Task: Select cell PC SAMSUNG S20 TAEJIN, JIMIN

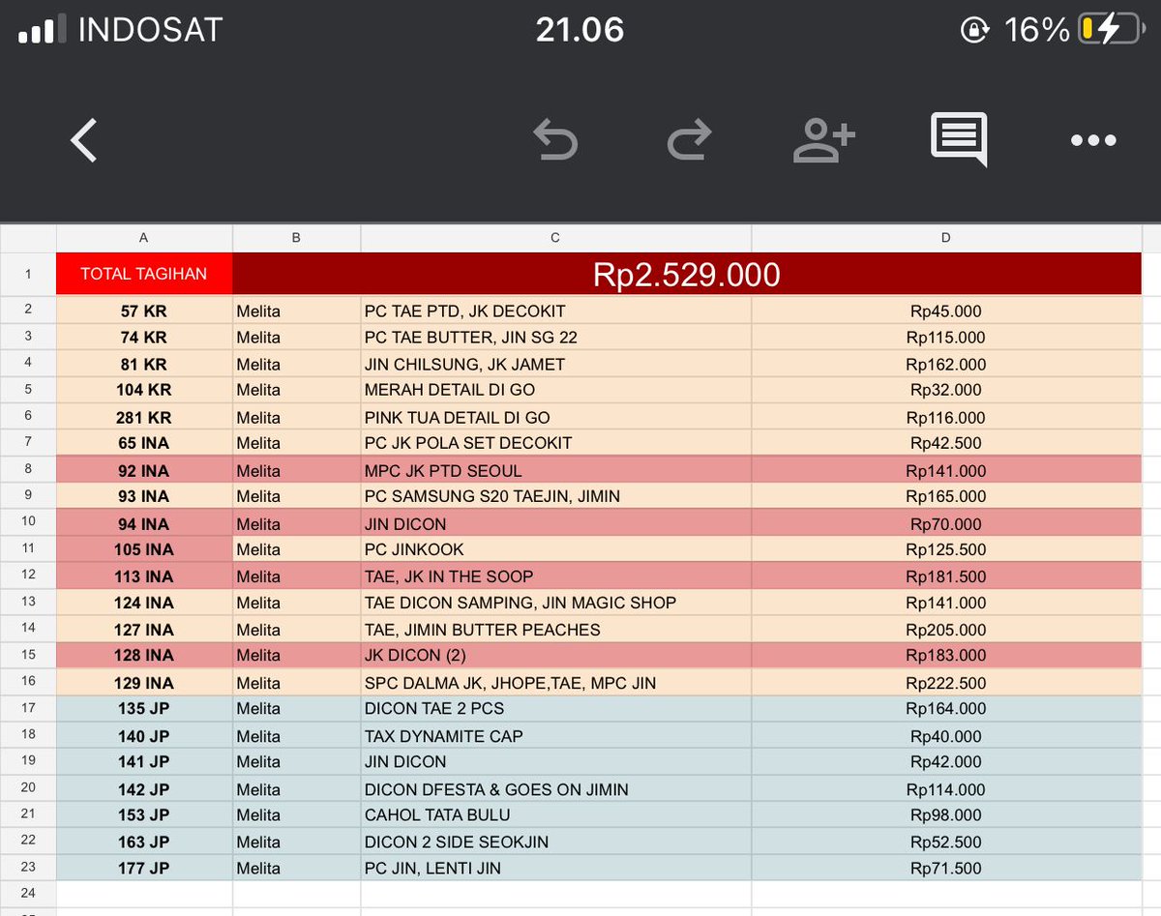Action: 556,496
